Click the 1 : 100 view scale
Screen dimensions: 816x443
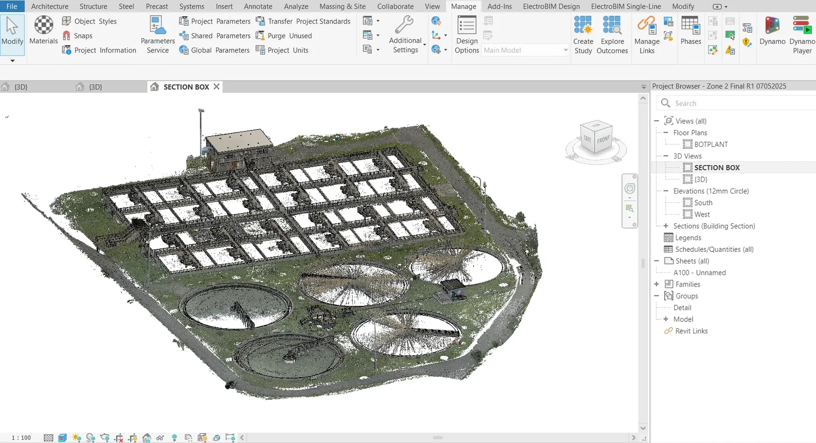tap(21, 438)
